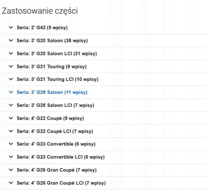Click chevron beside 3' G20 Saloon (38 wpisy)

pyautogui.click(x=11, y=41)
